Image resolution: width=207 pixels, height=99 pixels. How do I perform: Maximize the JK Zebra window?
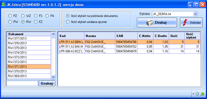pyautogui.click(x=197, y=5)
